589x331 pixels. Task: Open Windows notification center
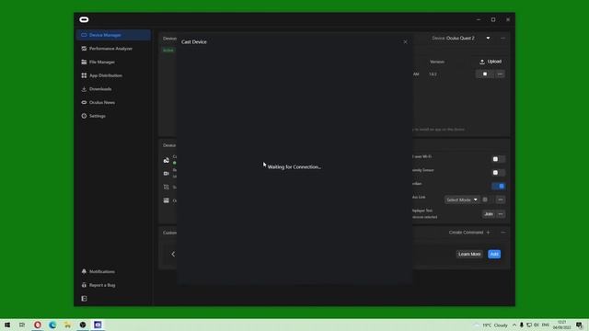[579, 325]
